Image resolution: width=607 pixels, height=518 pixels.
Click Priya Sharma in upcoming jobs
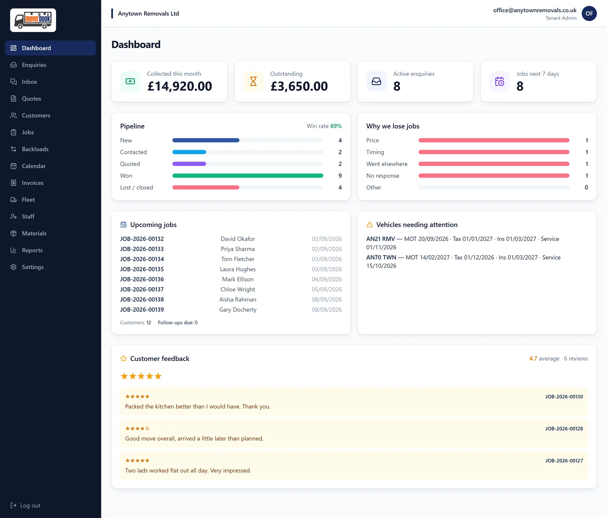pos(238,249)
